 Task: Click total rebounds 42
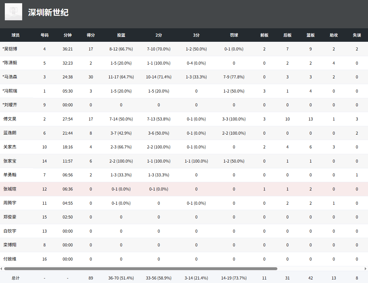click(x=310, y=278)
